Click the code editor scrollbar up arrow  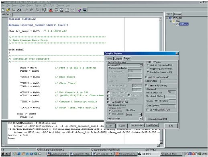pos(161,19)
